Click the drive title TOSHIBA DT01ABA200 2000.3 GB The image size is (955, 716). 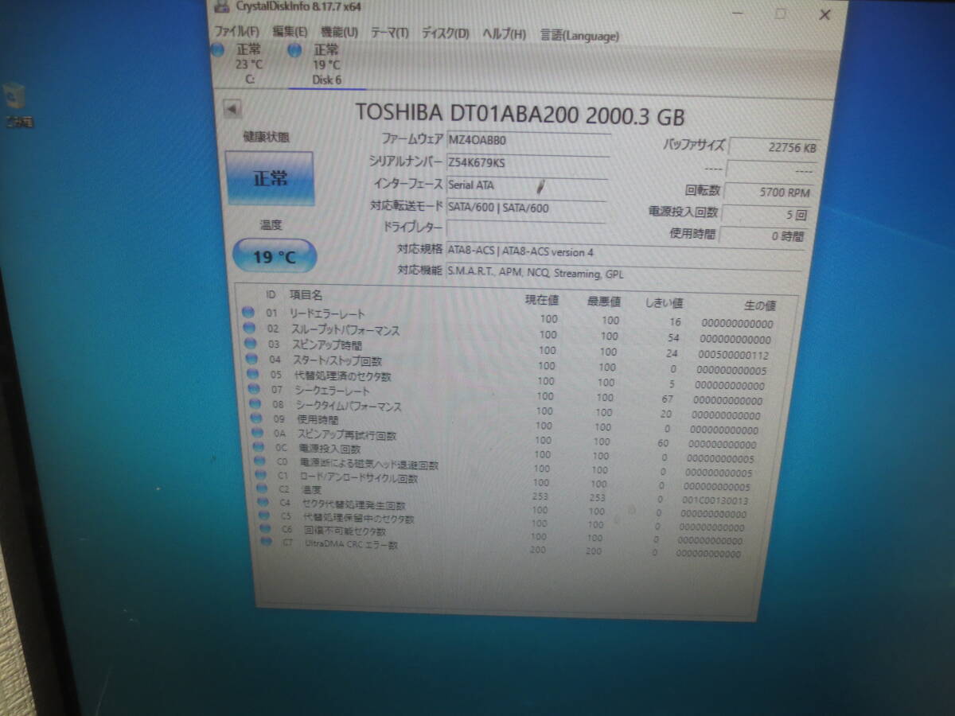pos(520,115)
